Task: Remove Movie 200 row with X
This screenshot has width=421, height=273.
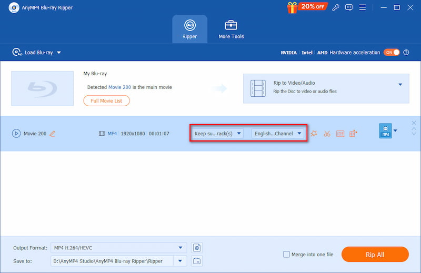Action: (414, 123)
